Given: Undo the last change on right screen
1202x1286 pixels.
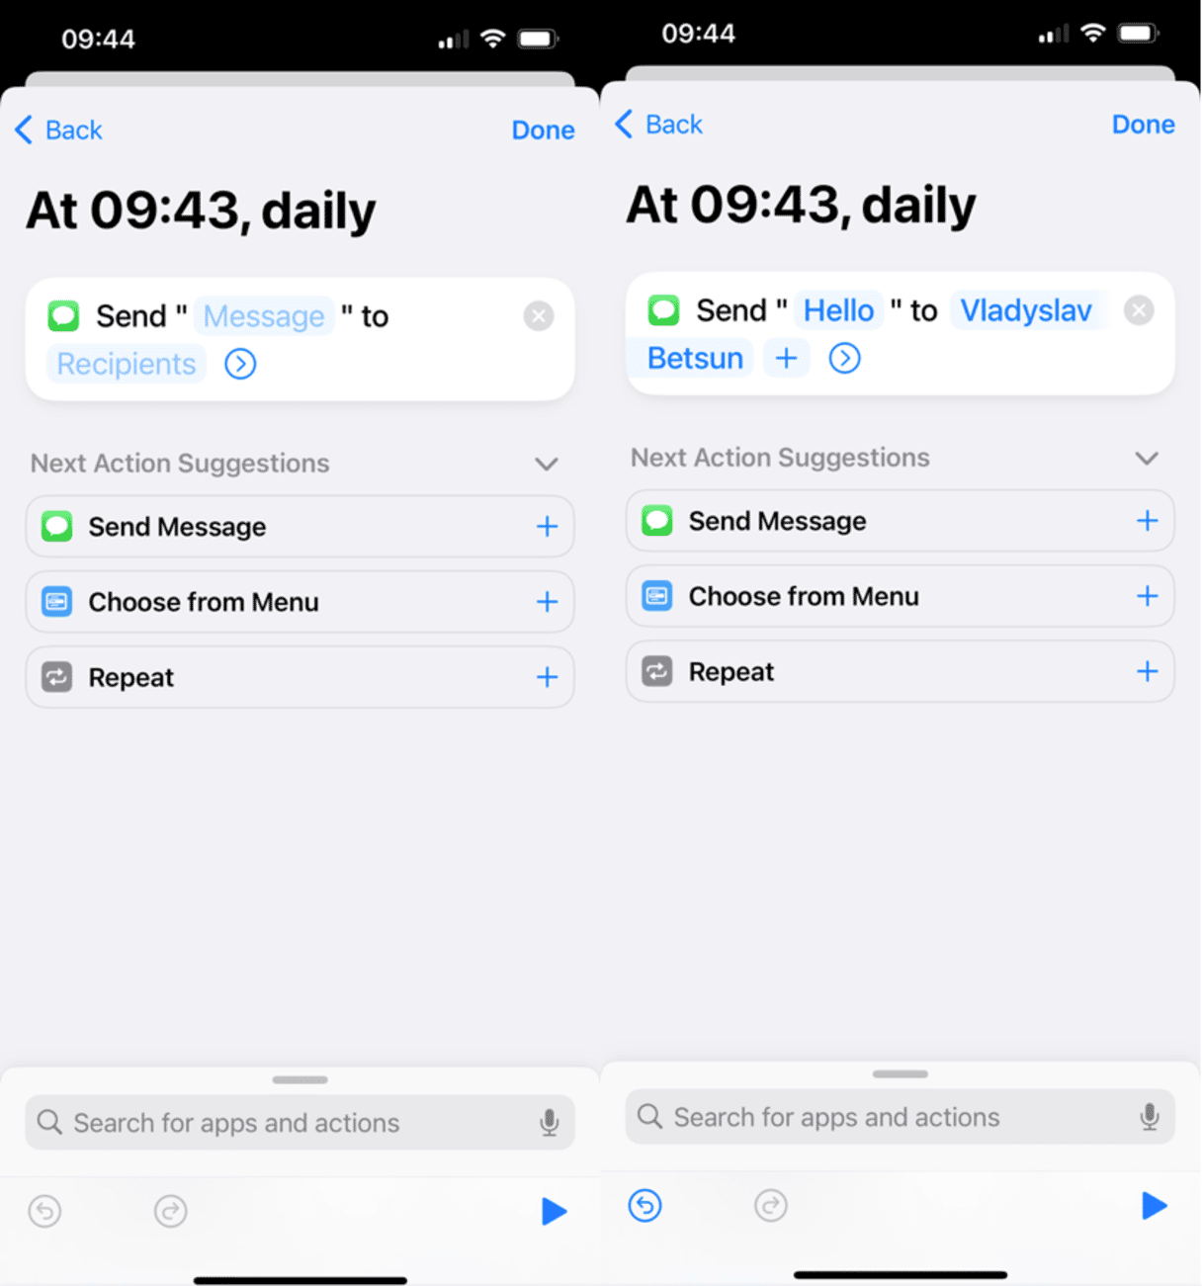Looking at the screenshot, I should [645, 1205].
